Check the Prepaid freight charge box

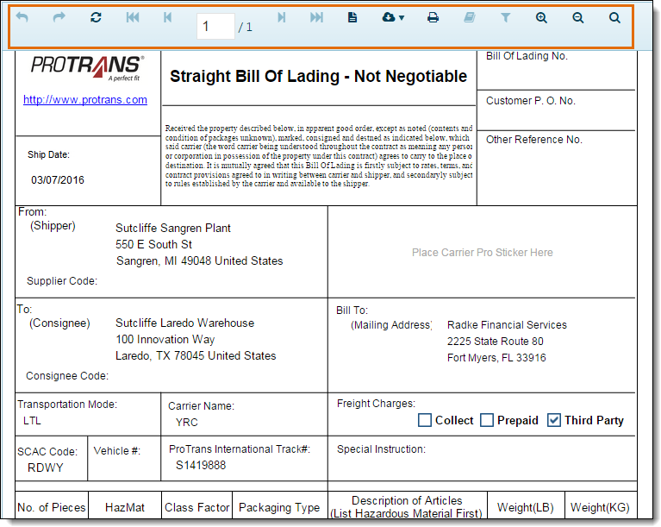(487, 420)
